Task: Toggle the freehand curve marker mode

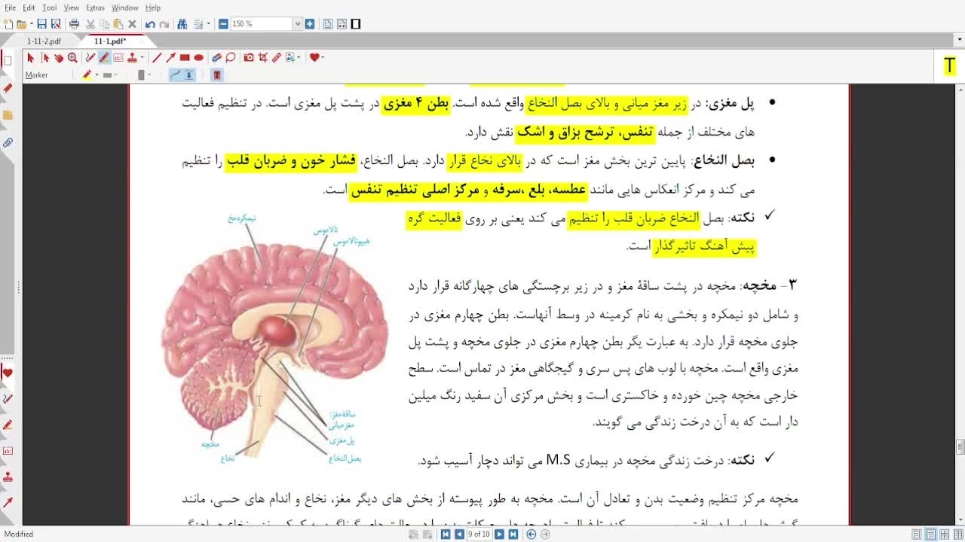Action: 175,75
